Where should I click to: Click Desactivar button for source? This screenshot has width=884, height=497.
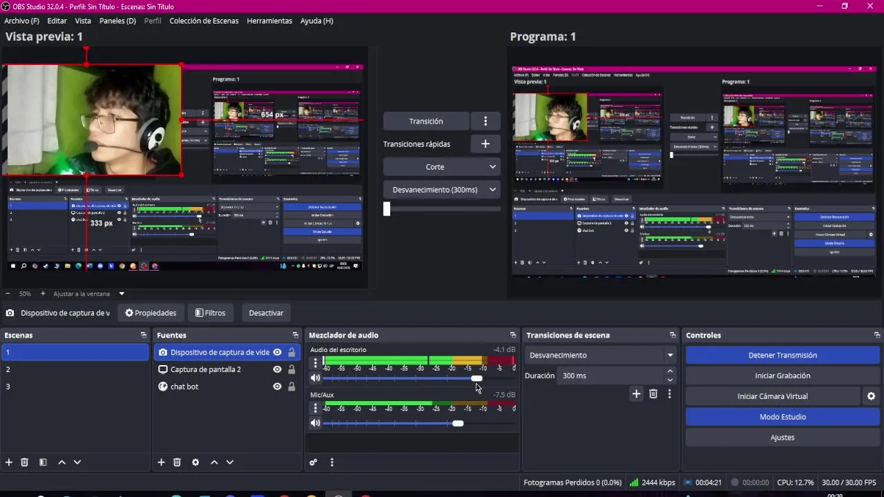click(266, 313)
